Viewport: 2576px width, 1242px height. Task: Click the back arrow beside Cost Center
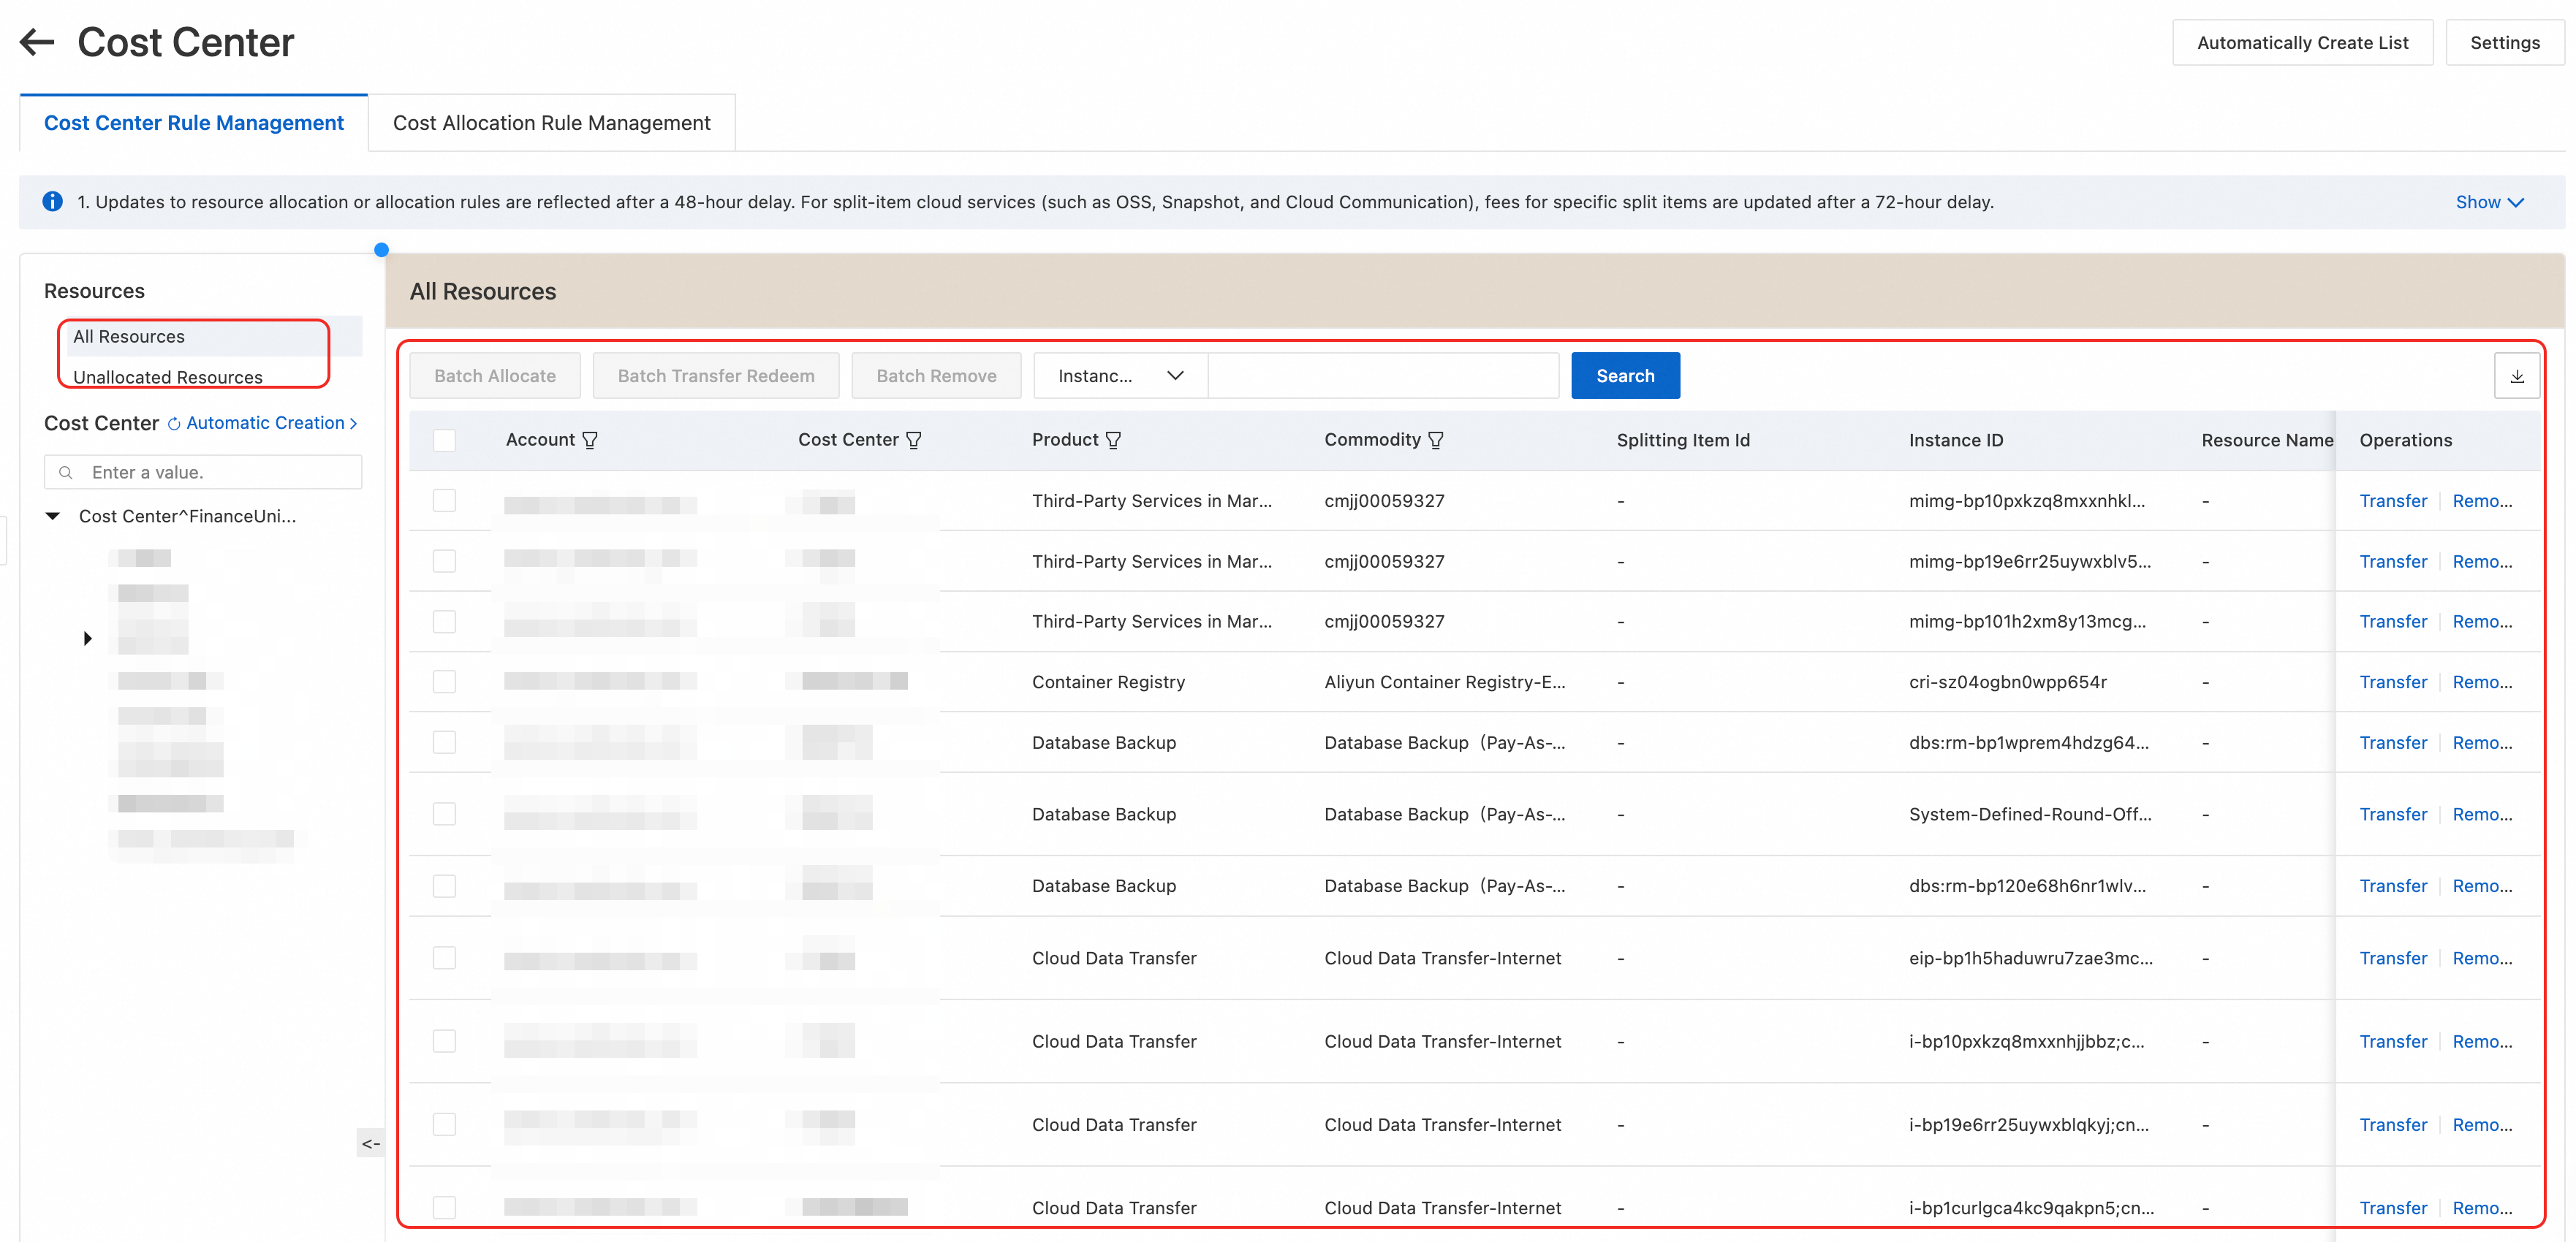click(37, 42)
